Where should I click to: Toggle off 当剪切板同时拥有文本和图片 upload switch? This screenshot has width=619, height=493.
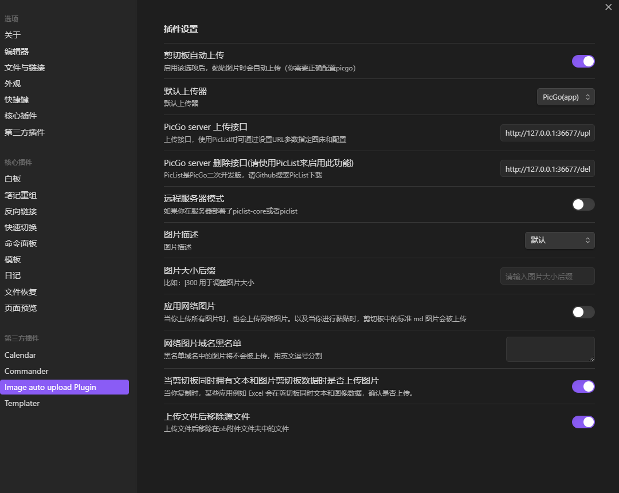[x=583, y=386]
